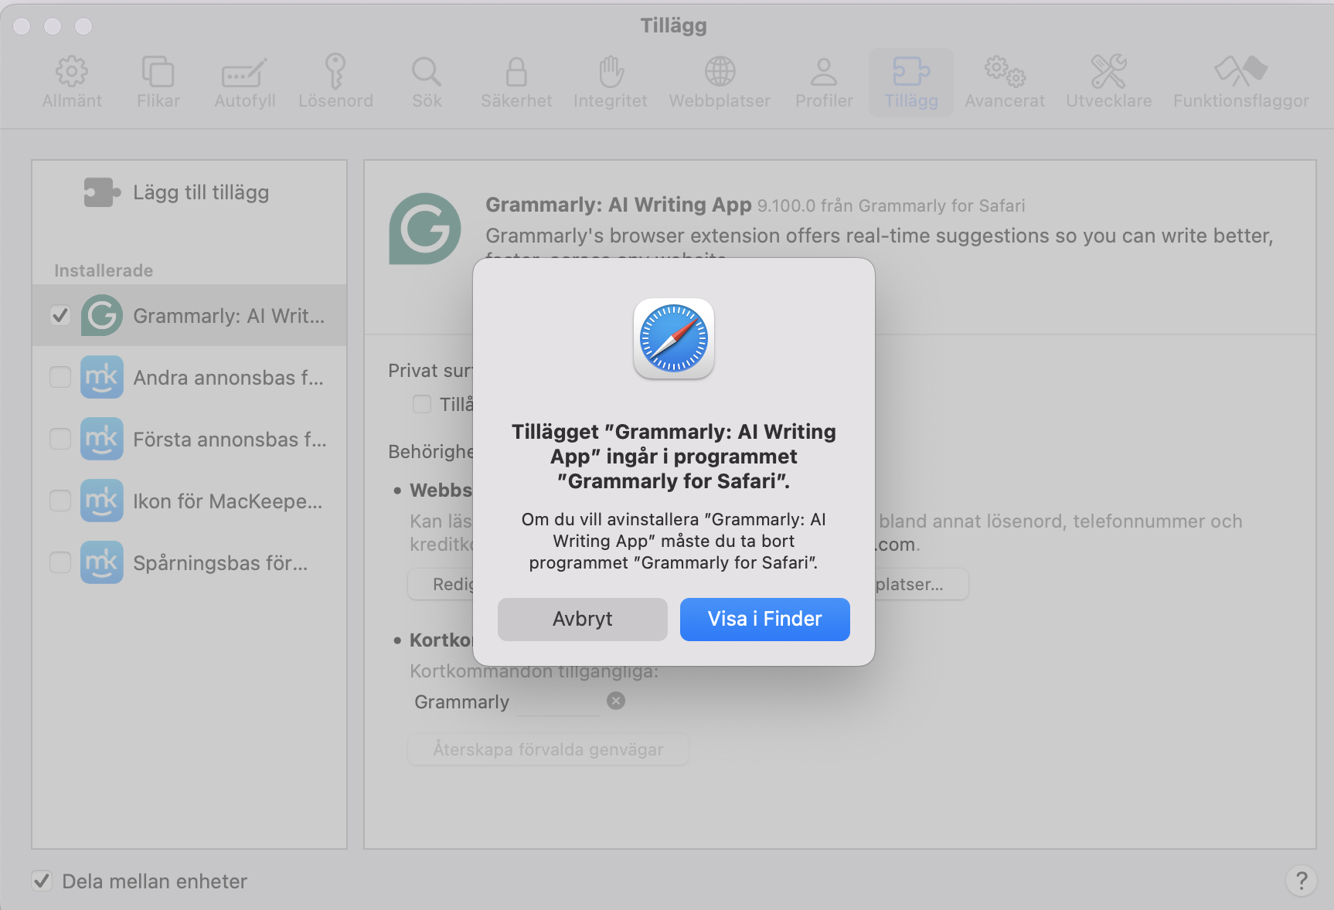Click the Kortkommandon tillgängliga label

[534, 671]
